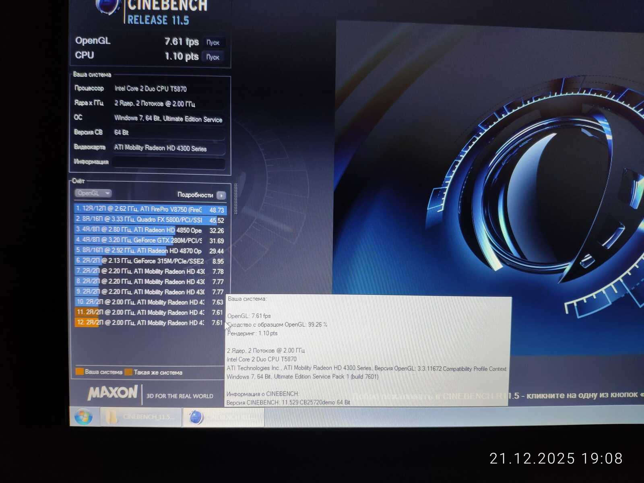Click the Такая же система legend swatch

click(x=128, y=372)
